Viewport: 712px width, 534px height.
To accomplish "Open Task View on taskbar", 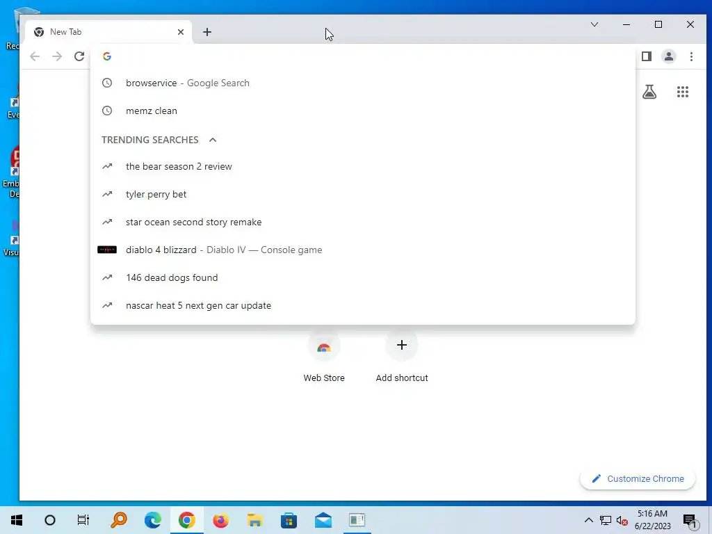I will 83,520.
